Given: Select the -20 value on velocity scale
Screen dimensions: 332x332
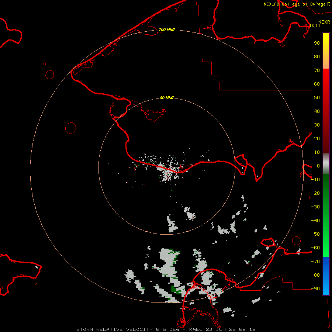Looking at the screenshot, I should coord(315,193).
